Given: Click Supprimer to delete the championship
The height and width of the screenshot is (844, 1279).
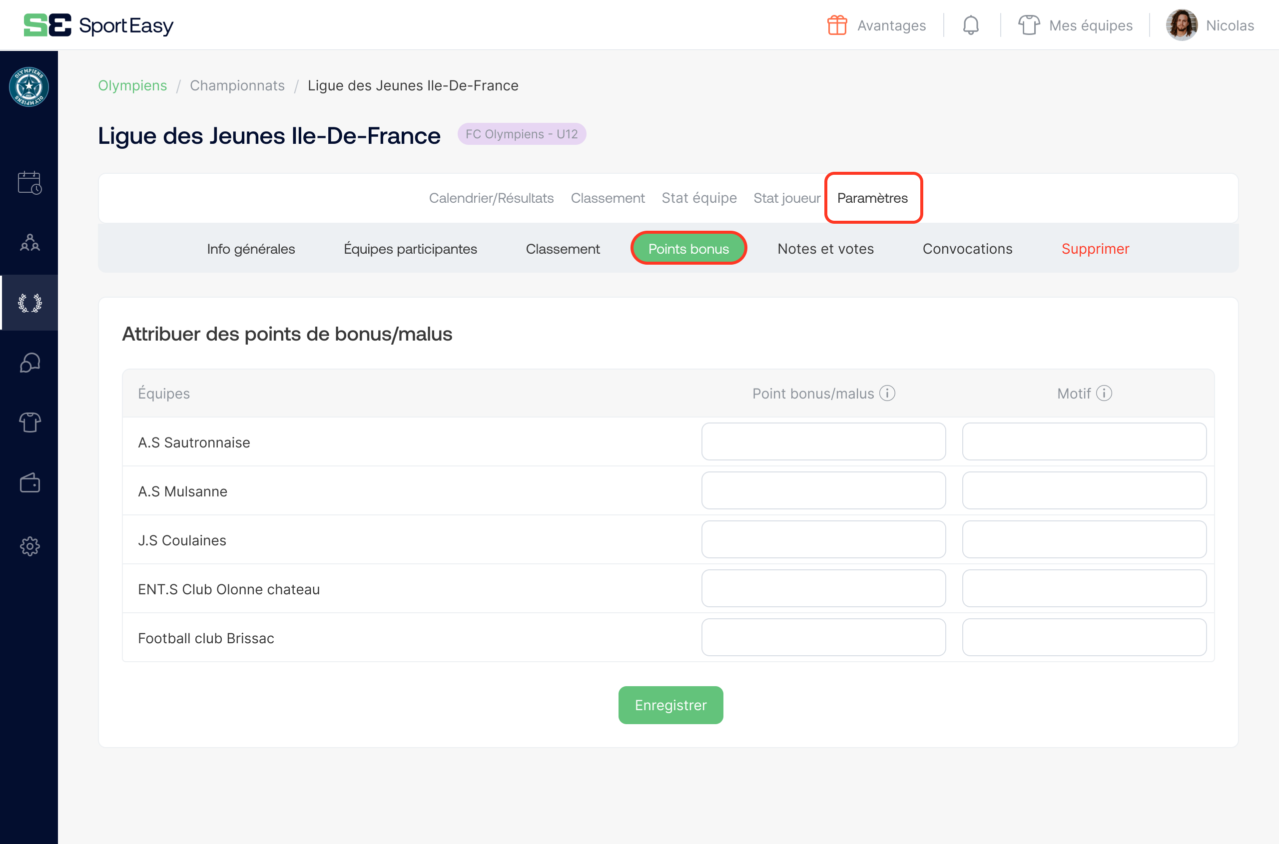Looking at the screenshot, I should (1095, 249).
